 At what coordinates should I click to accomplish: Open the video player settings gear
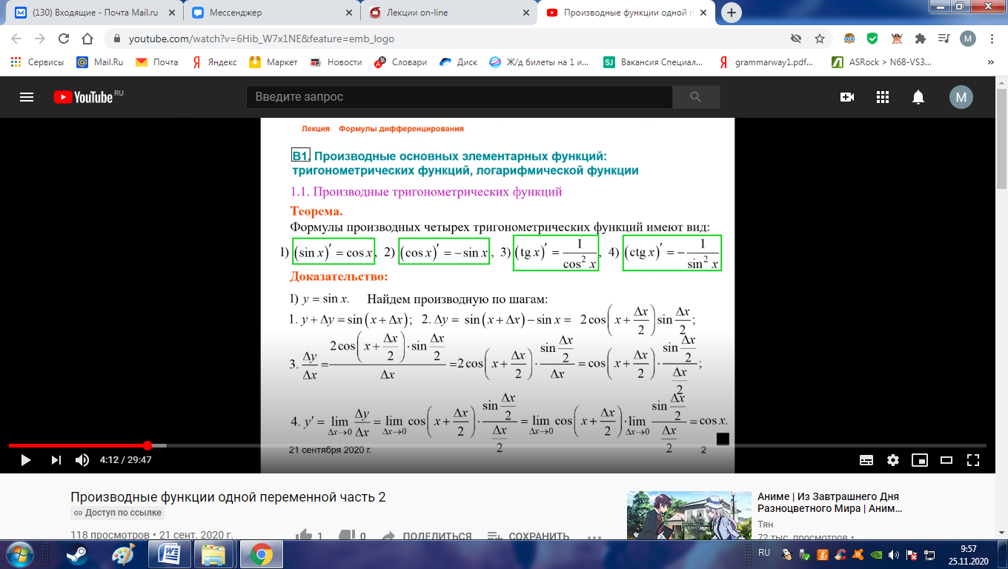click(893, 460)
